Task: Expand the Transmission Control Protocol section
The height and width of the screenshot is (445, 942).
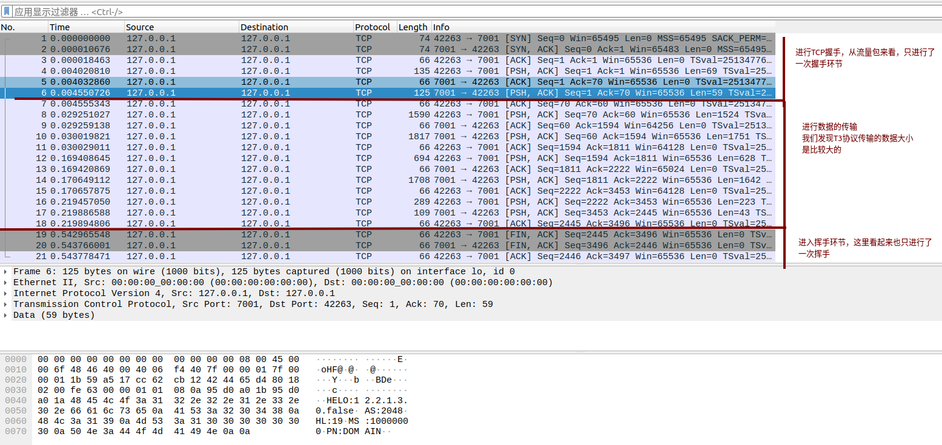Action: tap(6, 305)
